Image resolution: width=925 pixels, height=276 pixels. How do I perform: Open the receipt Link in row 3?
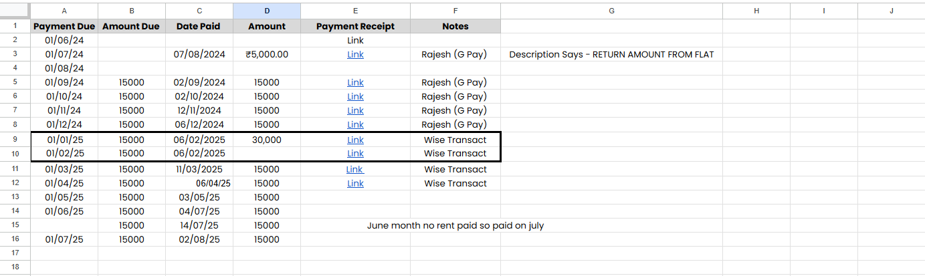point(355,54)
